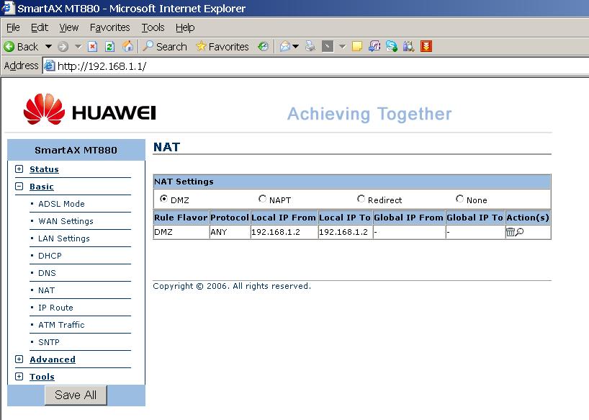Open the WAN Settings link
The width and height of the screenshot is (589, 420).
point(66,221)
